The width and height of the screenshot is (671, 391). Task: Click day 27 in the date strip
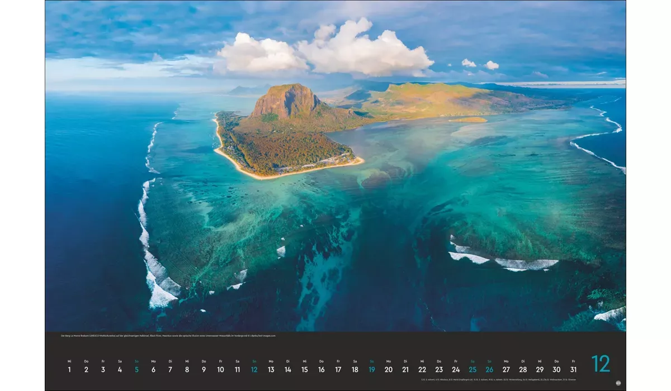tap(506, 369)
